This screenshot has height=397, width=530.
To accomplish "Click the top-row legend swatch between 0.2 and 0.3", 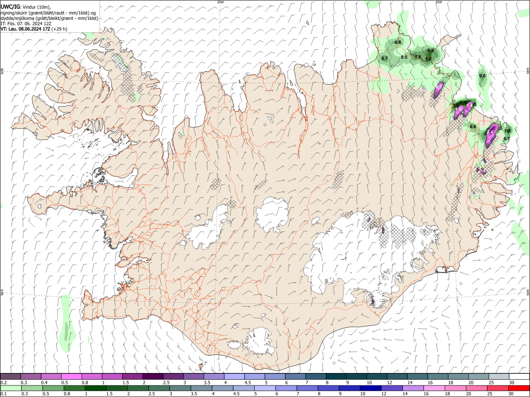I will pos(10,376).
